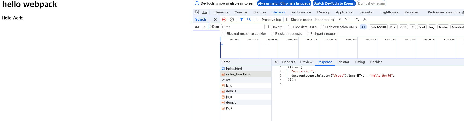Viewport: 464px width, 121px height.
Task: Check 3rd-party requests option
Action: coord(307,33)
